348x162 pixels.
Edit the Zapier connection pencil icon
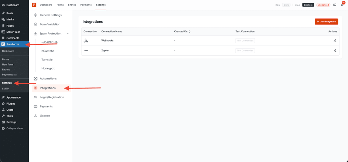(335, 50)
